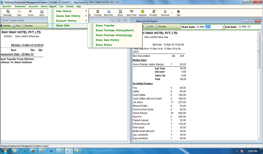The width and height of the screenshot is (263, 154).
Task: Click the Save toolbar icon
Action: [x=42, y=13]
